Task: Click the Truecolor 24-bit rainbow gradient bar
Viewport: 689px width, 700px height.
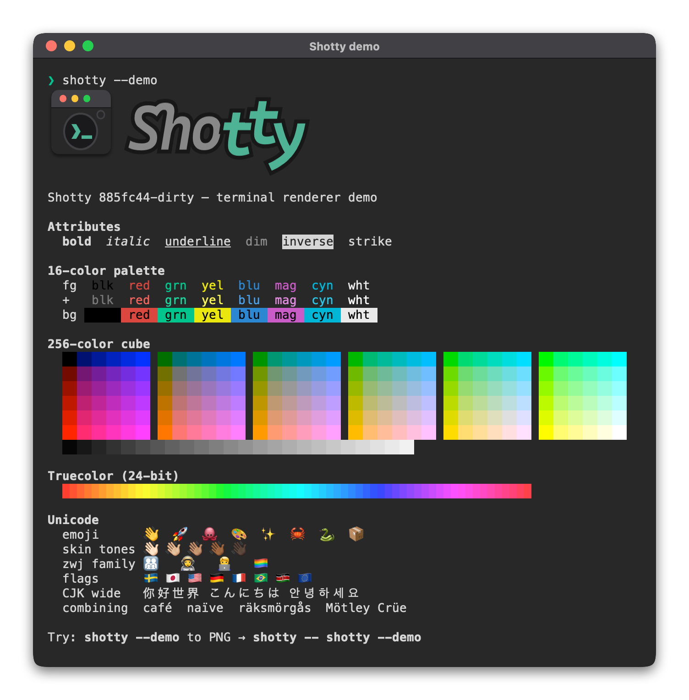Action: 297,491
